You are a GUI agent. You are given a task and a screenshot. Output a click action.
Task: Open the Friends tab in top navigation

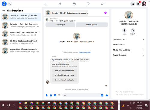click(60, 4)
